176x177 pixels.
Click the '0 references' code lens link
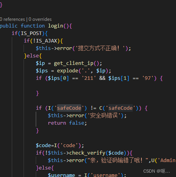(13, 19)
